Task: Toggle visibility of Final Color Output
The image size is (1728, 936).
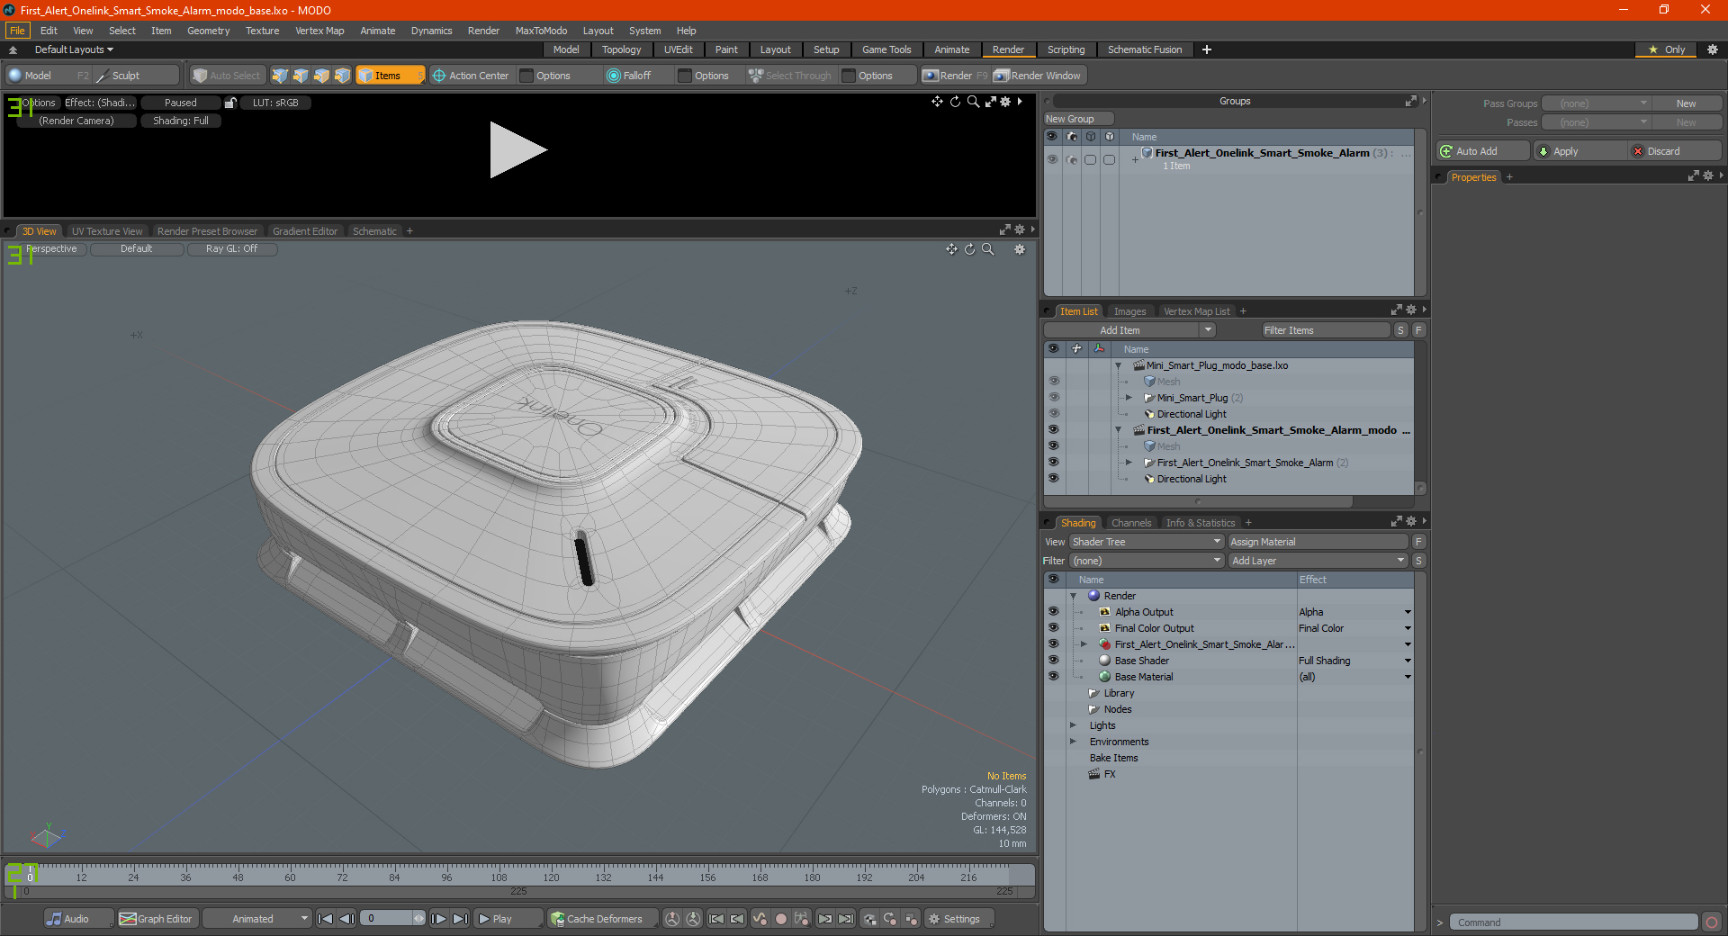Action: pyautogui.click(x=1054, y=627)
